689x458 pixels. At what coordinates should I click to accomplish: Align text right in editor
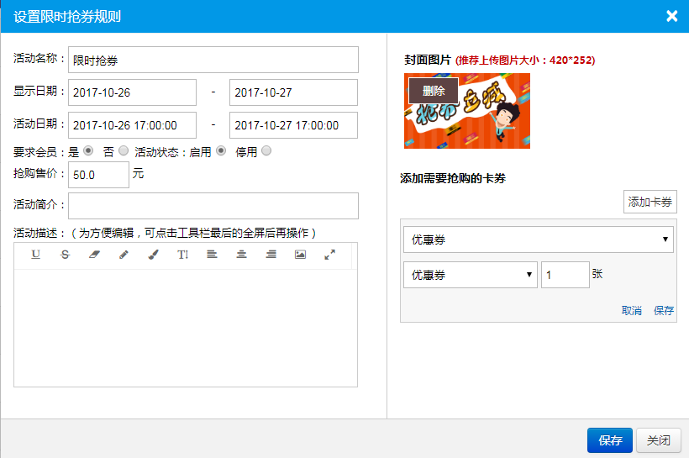271,254
